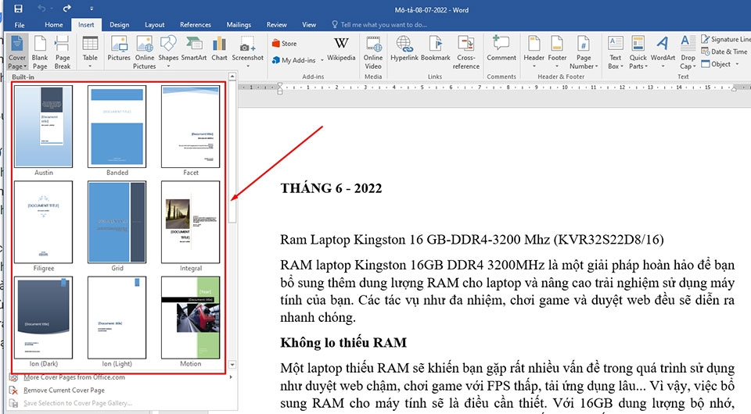The image size is (751, 414).
Task: Click the Save icon in the title bar
Action: click(18, 9)
